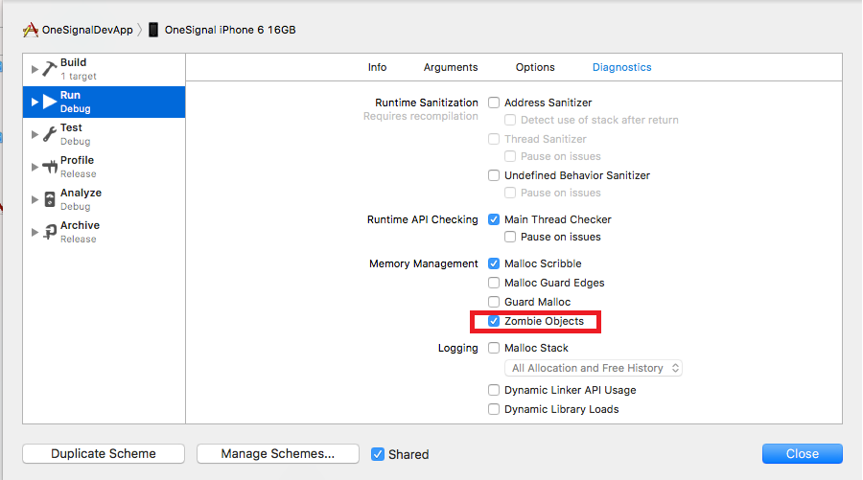
Task: Click the Test wrench icon
Action: point(50,134)
